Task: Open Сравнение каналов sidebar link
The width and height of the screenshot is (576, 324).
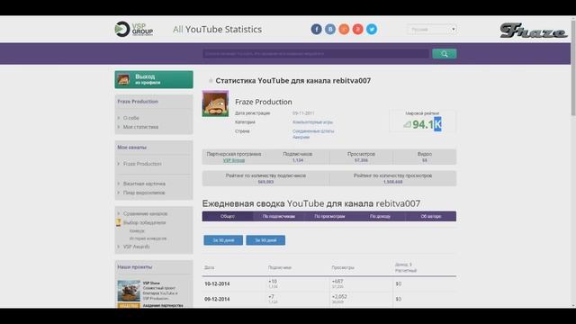Action: coord(145,214)
